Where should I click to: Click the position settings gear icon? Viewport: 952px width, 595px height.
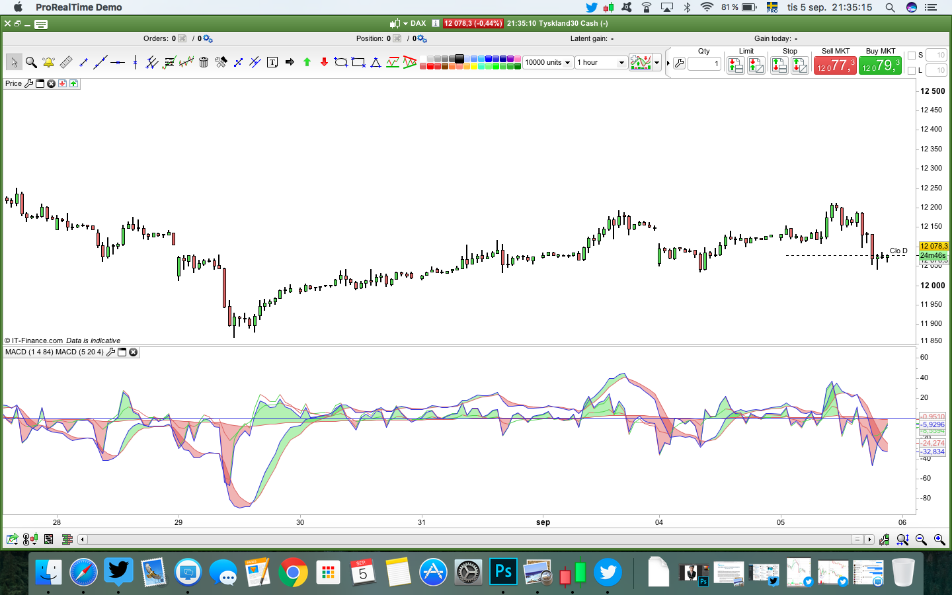click(x=422, y=39)
